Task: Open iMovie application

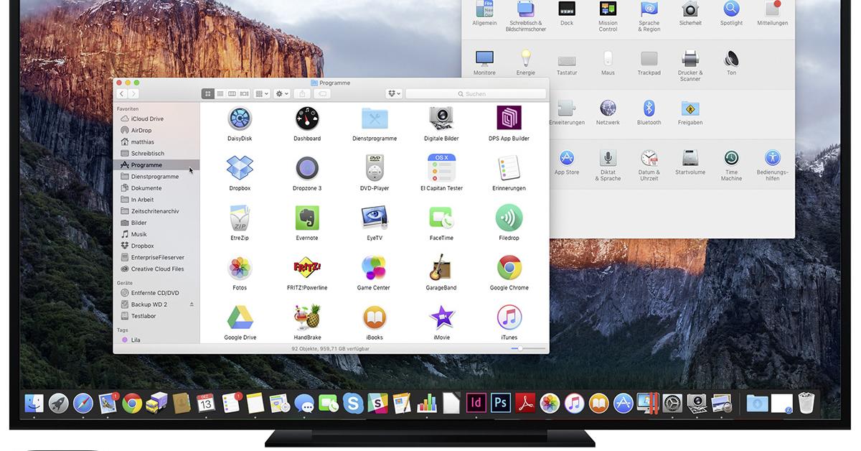Action: (442, 317)
